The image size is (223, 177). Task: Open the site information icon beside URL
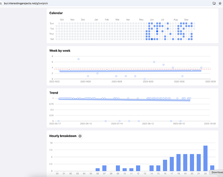coord(1,3)
